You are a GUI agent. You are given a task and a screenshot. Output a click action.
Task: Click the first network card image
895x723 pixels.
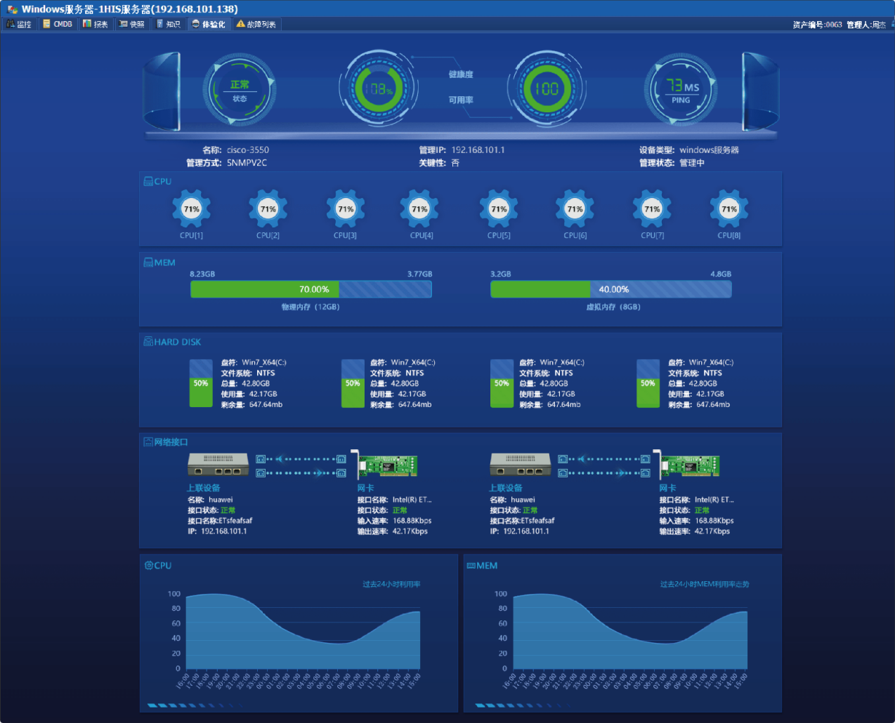[384, 464]
